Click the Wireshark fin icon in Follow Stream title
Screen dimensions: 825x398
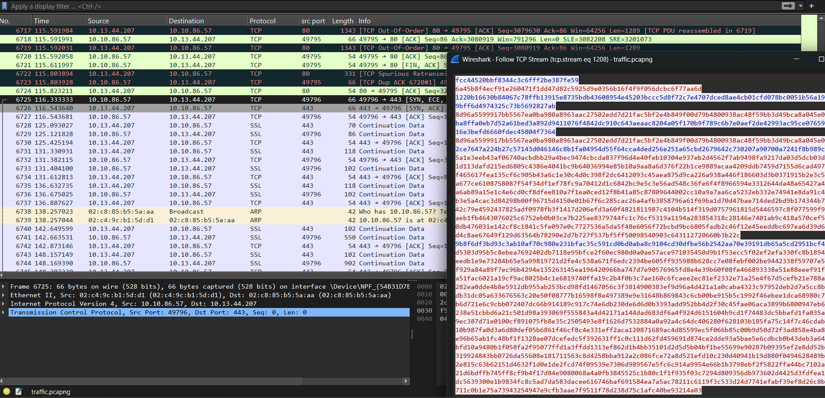(x=455, y=59)
